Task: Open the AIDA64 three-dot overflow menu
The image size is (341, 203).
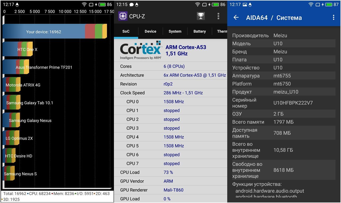Action: [x=334, y=18]
